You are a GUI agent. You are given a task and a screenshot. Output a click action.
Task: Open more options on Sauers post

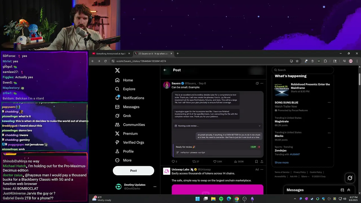tap(262, 83)
